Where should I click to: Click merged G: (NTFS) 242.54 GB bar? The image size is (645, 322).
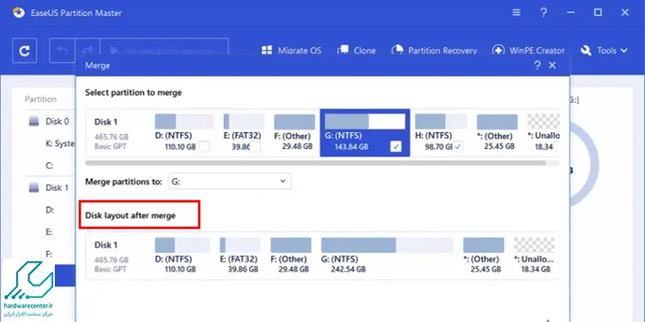coord(387,245)
